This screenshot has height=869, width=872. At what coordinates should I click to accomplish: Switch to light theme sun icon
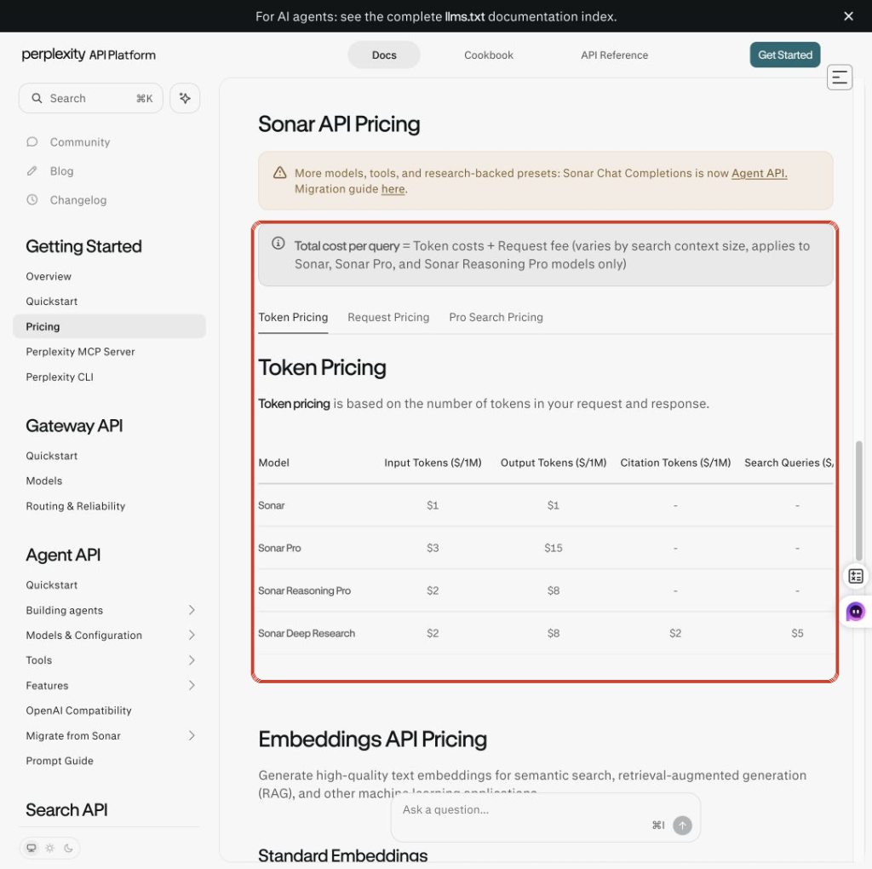click(50, 849)
